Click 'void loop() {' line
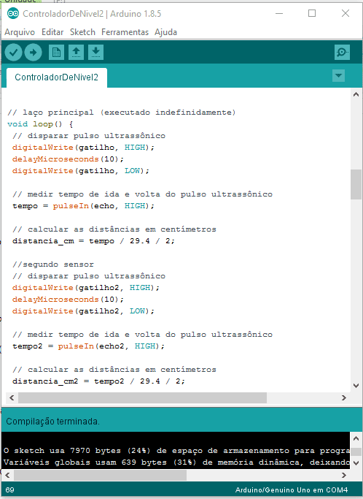Screen dimensions: 363x499 click(40, 124)
